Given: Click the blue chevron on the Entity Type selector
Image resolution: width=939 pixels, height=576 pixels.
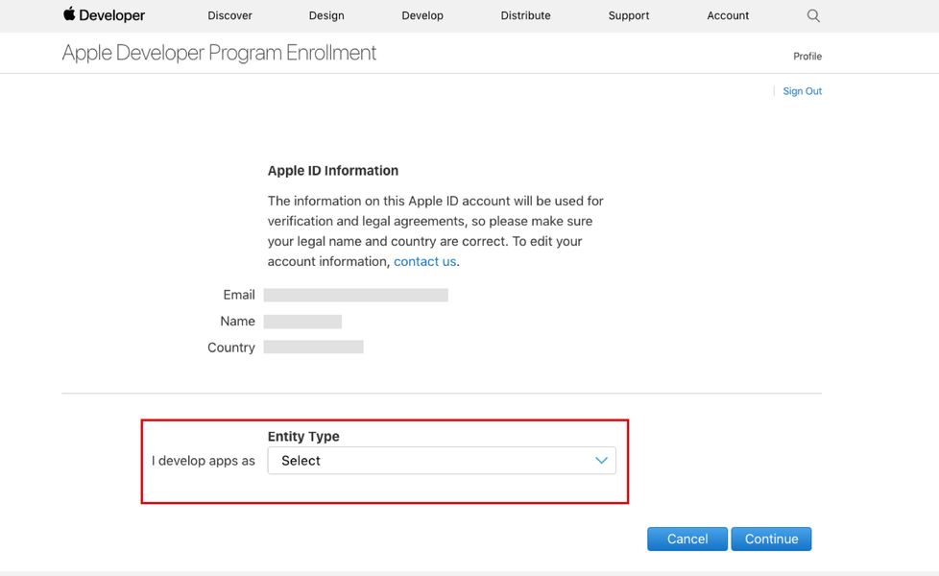Looking at the screenshot, I should (601, 460).
